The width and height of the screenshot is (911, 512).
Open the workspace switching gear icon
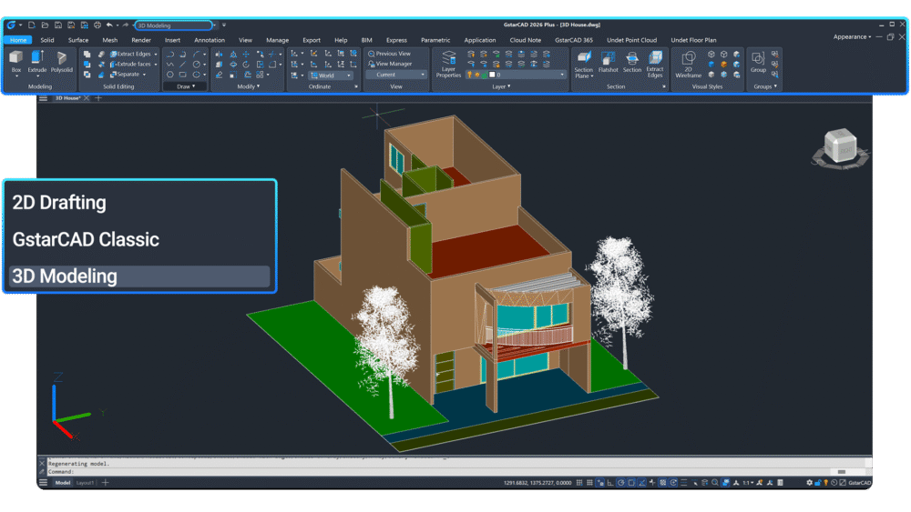coord(809,482)
